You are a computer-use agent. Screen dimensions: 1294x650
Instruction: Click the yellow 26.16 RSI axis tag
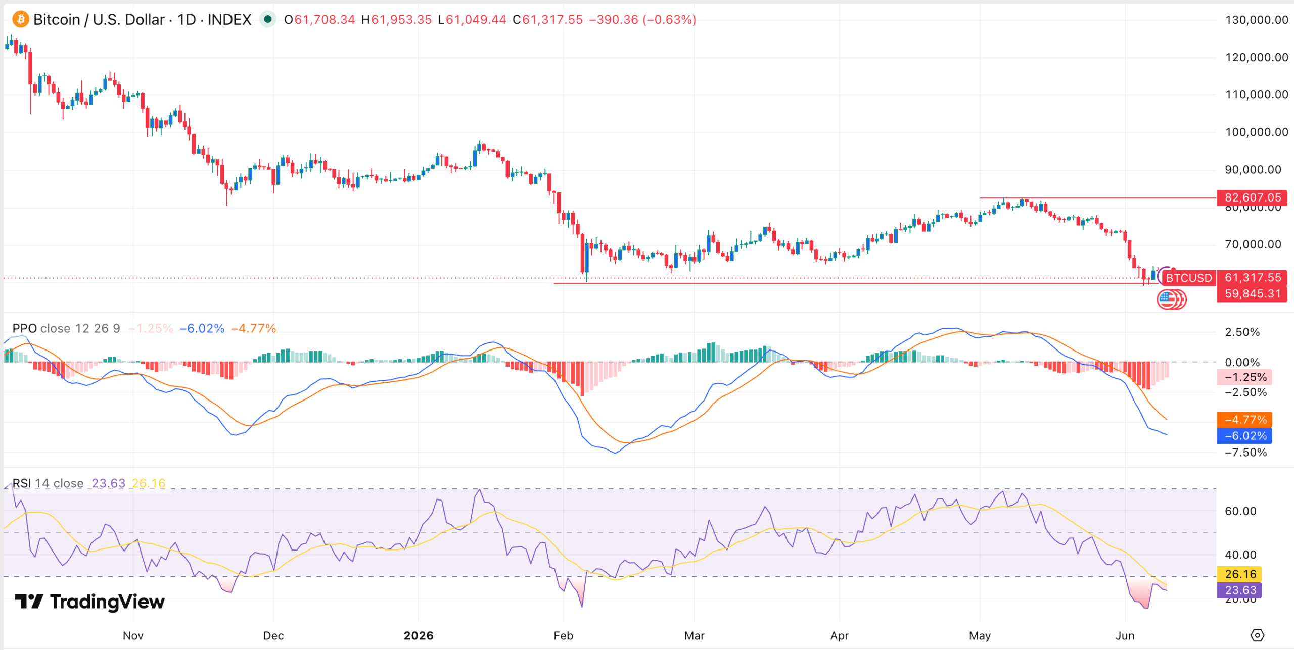(1240, 574)
